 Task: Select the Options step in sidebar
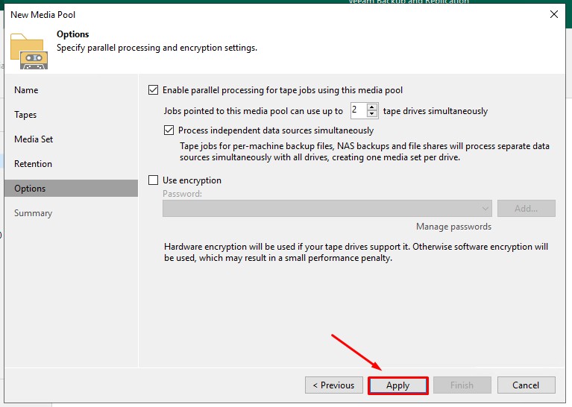pyautogui.click(x=30, y=189)
